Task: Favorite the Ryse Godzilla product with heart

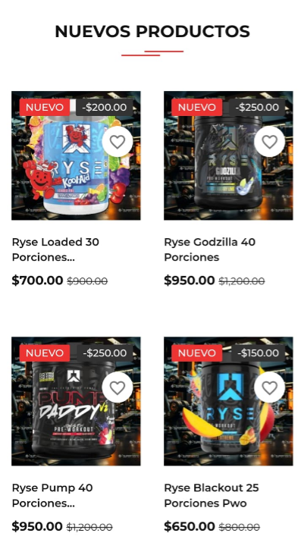Action: click(x=269, y=142)
